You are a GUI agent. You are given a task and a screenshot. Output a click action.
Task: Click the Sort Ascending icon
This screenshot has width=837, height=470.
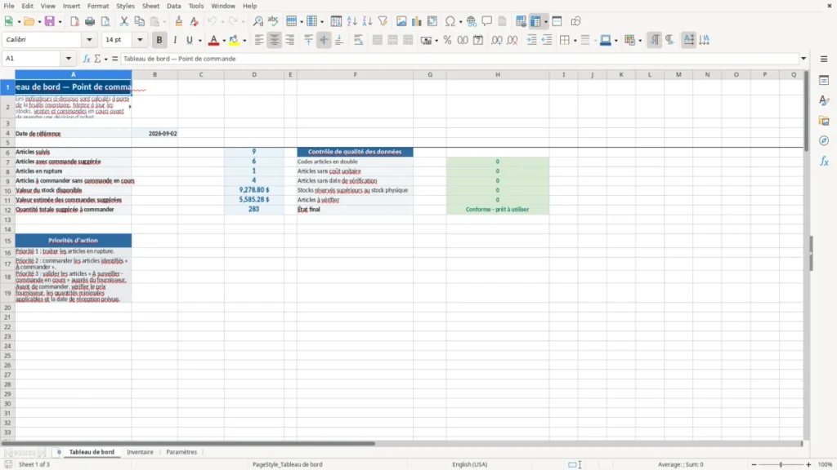[351, 21]
